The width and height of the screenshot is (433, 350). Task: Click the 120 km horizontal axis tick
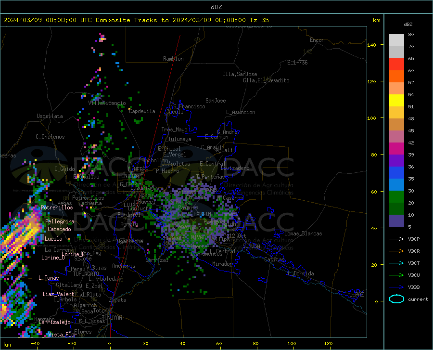pyautogui.click(x=328, y=344)
